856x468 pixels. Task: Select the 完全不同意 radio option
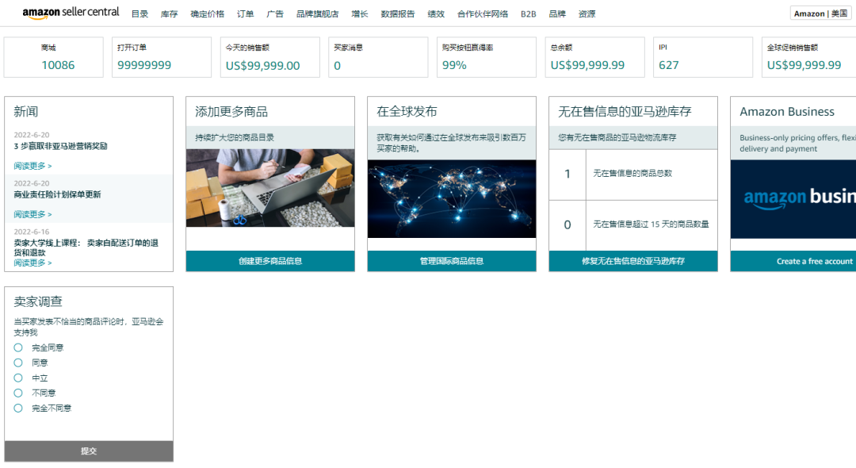pos(18,408)
